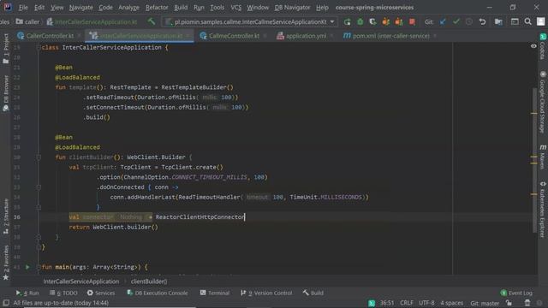Open Project Structure icon
Image resolution: width=548 pixels, height=308 pixels.
pyautogui.click(x=498, y=22)
